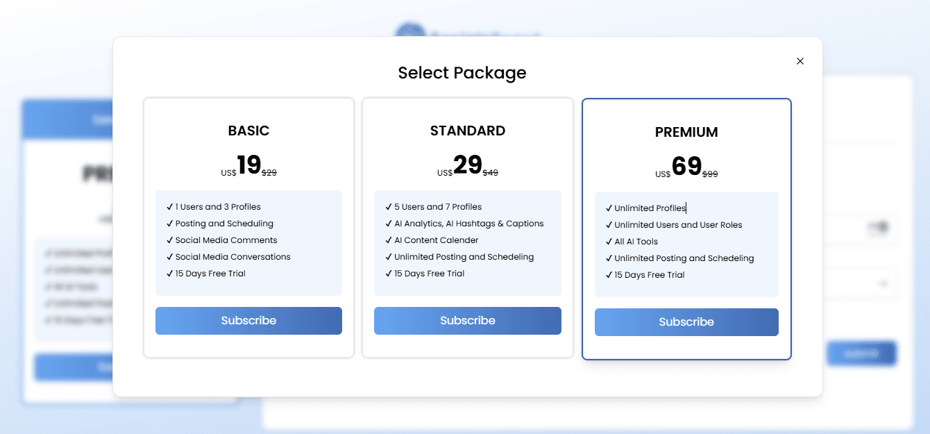This screenshot has height=434, width=930.
Task: Subscribe to the Premium package
Action: pyautogui.click(x=686, y=322)
